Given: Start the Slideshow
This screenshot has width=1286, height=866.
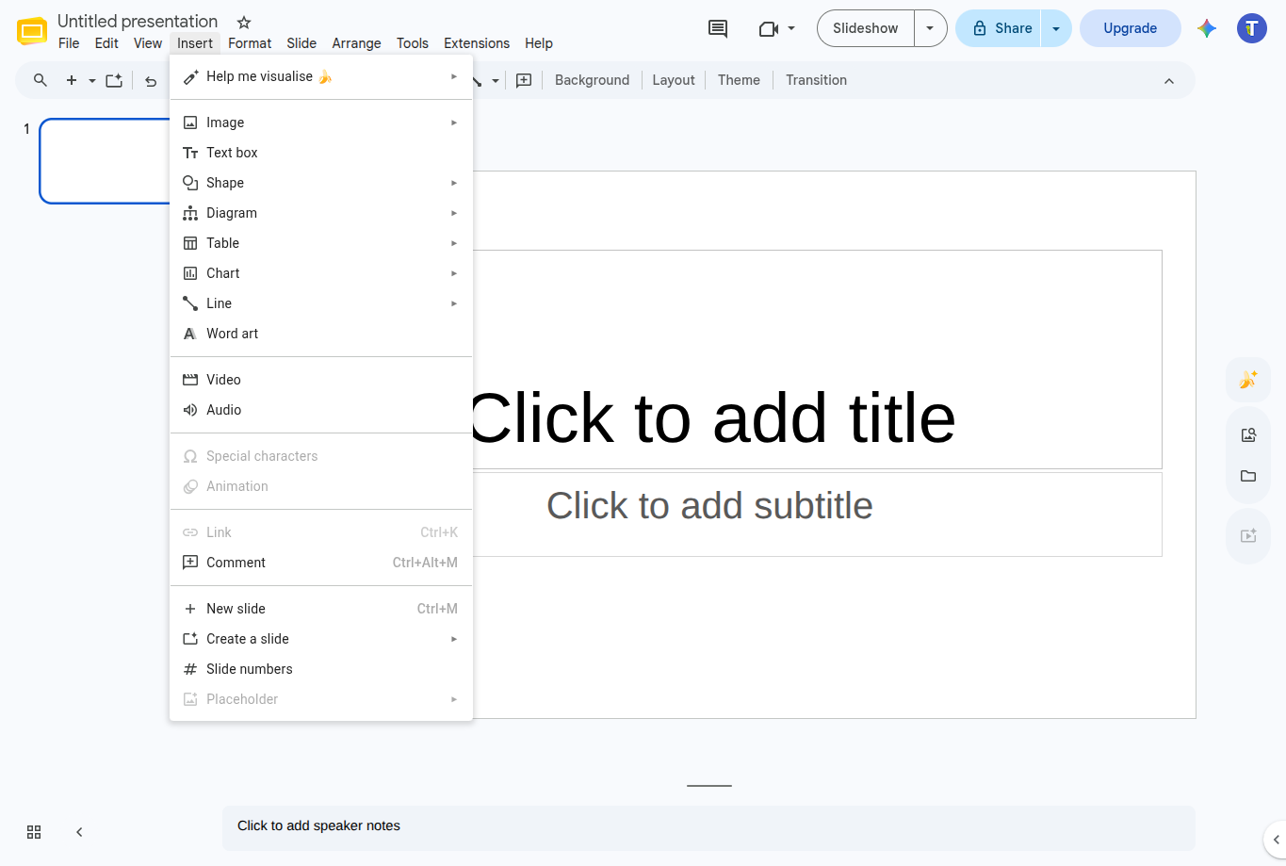Looking at the screenshot, I should tap(866, 28).
